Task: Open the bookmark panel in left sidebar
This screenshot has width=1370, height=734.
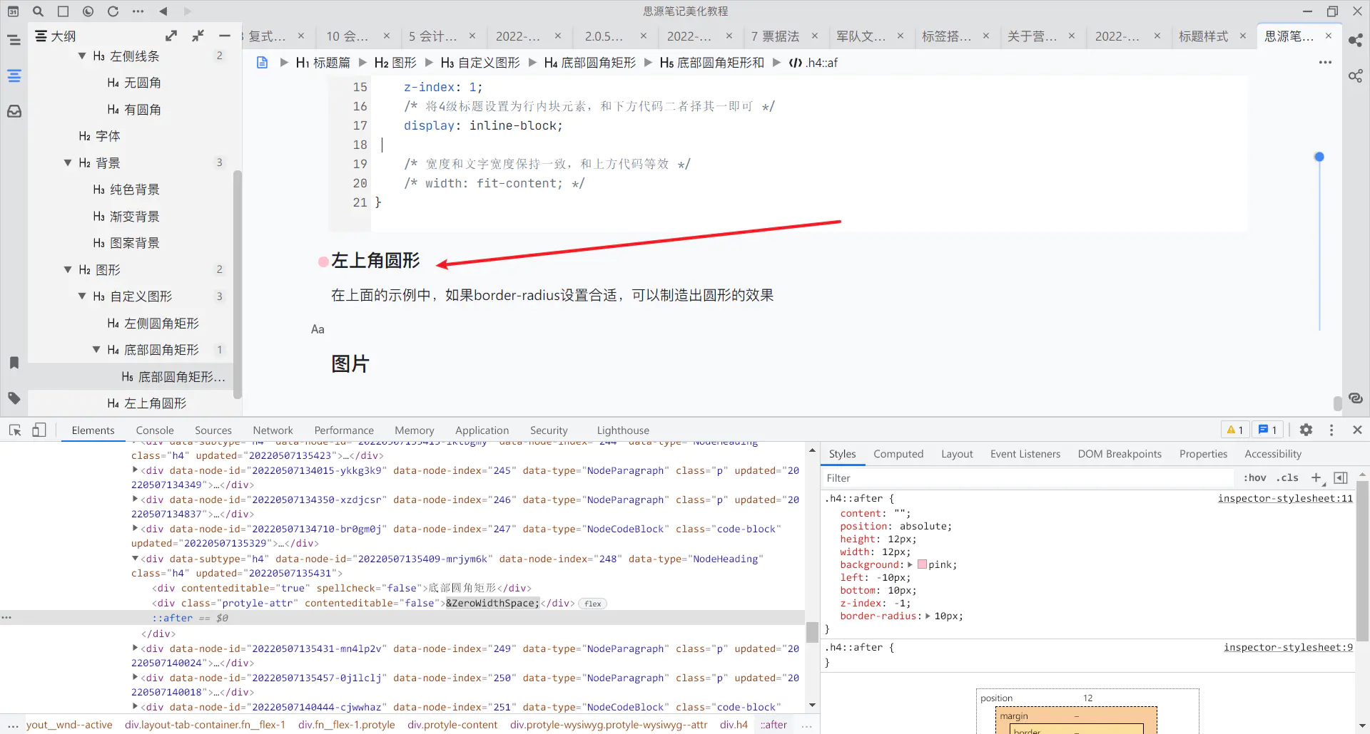Action: tap(14, 363)
